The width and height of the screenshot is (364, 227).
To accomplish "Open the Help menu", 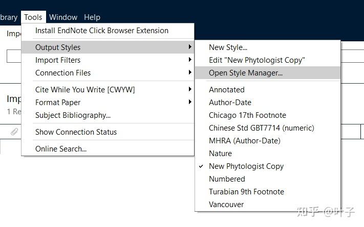I will point(92,17).
